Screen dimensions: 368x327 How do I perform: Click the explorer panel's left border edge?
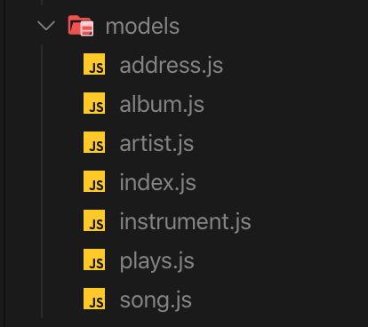tap(4, 163)
